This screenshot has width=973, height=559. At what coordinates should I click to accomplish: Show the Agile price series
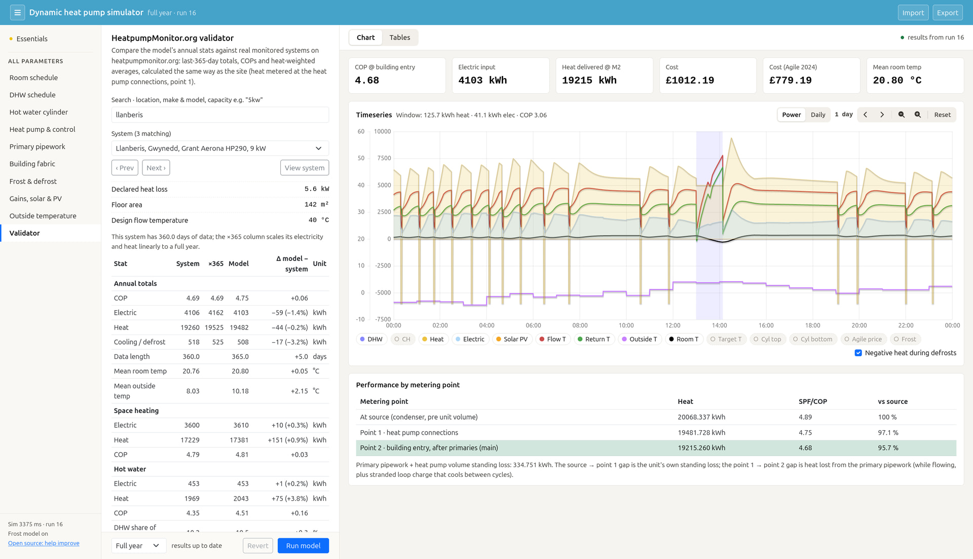[863, 340]
